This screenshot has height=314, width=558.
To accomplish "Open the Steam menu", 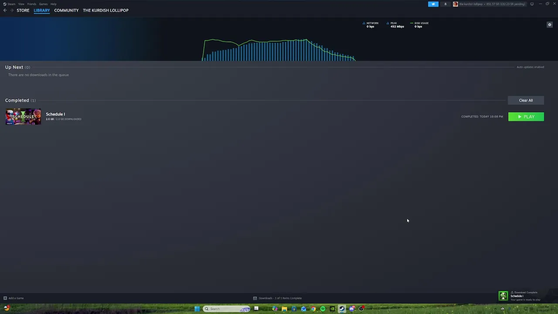I will click(x=11, y=4).
